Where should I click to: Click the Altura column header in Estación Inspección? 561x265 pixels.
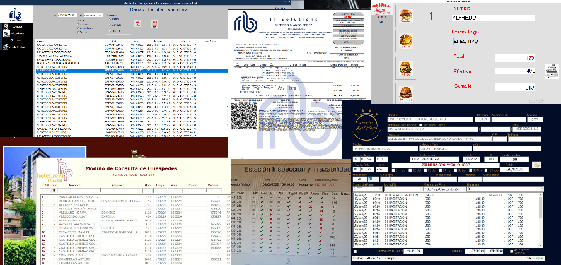point(315,193)
